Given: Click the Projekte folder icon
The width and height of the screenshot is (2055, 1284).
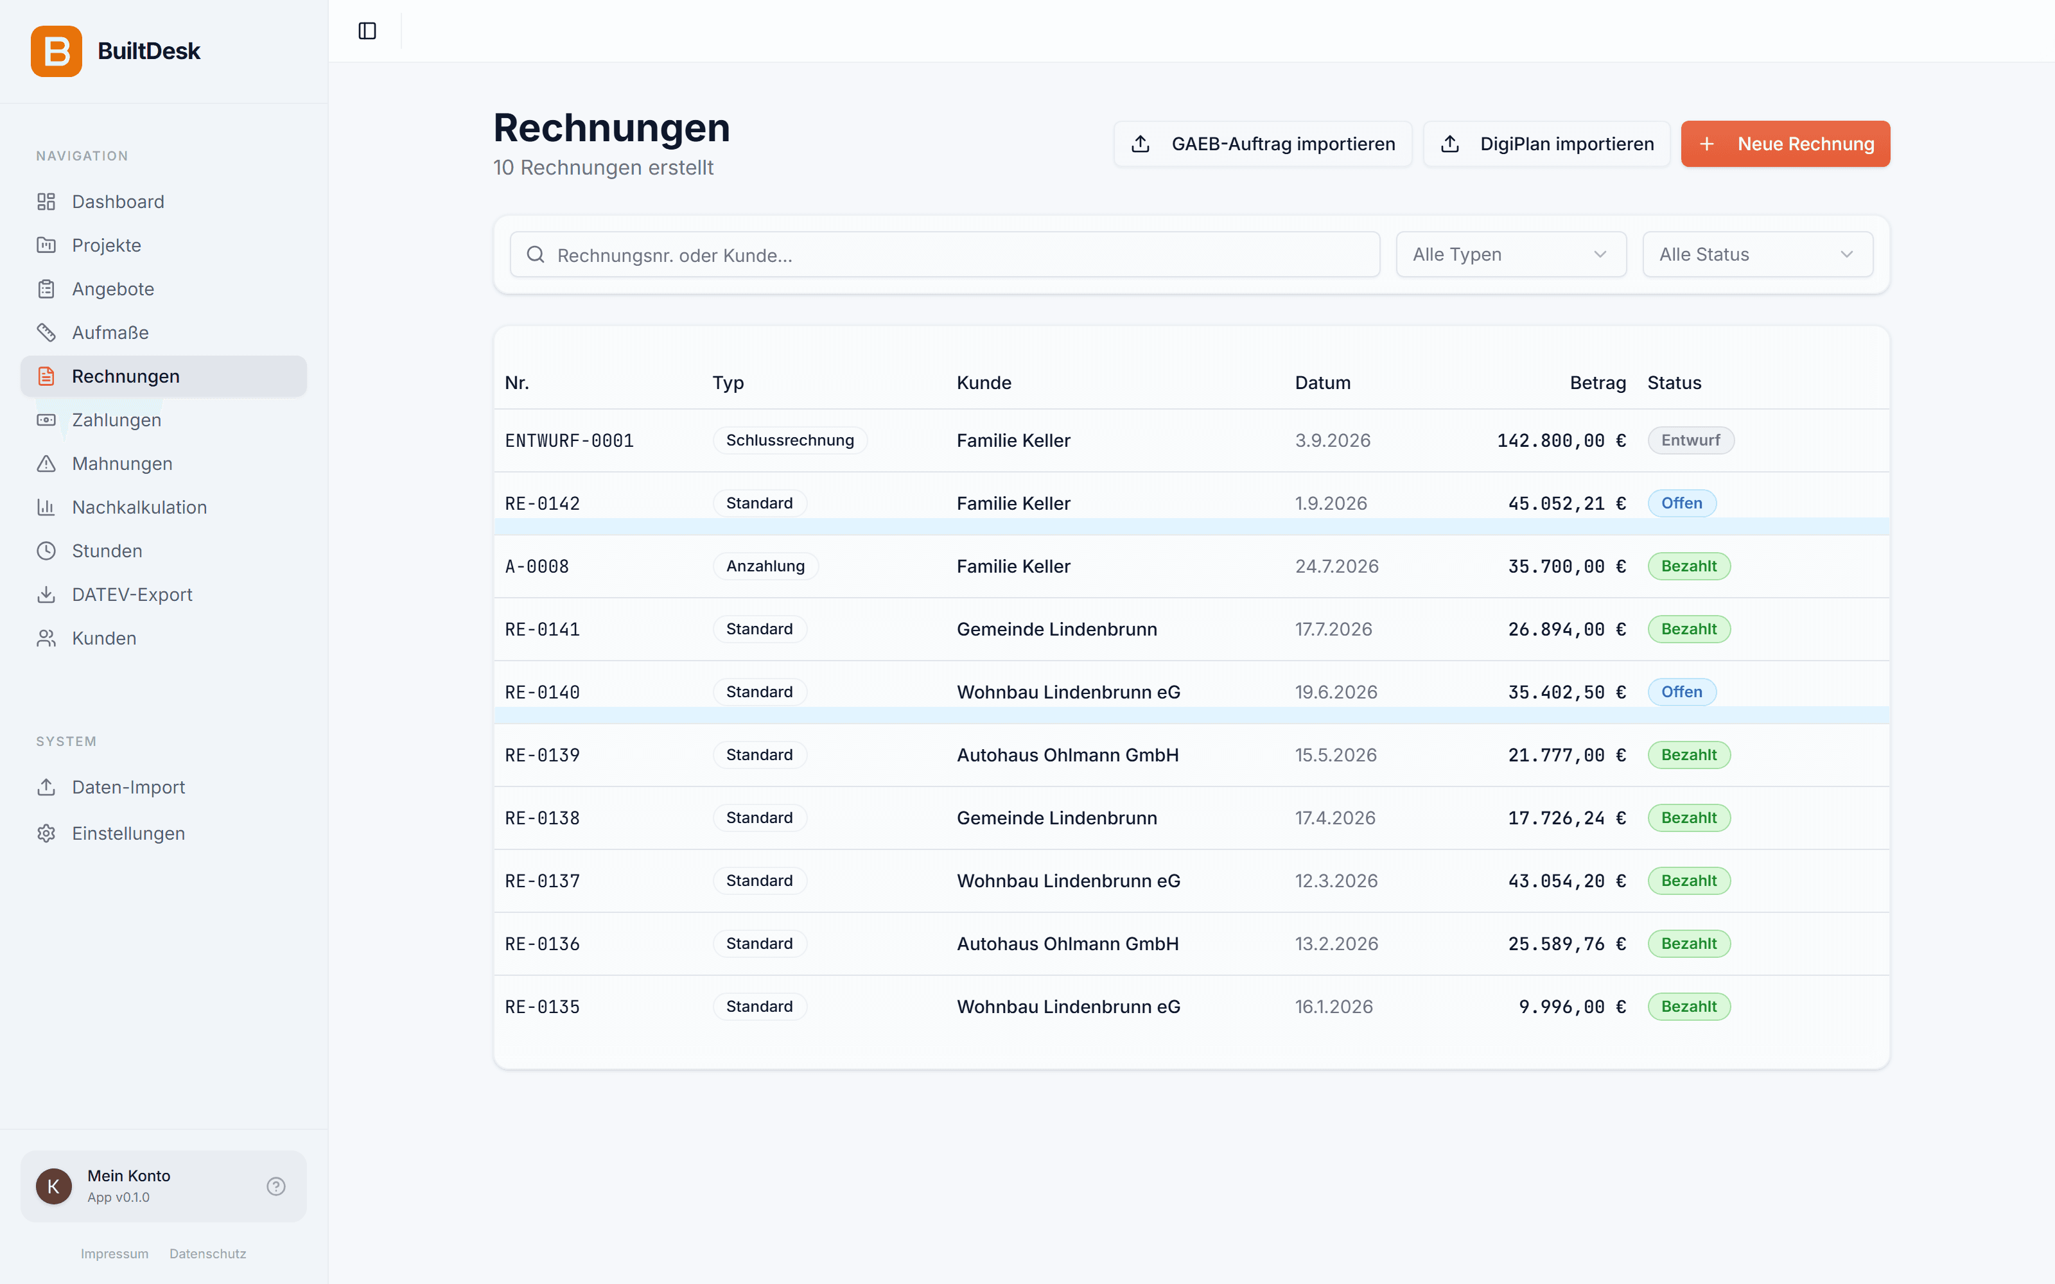Looking at the screenshot, I should 46,245.
